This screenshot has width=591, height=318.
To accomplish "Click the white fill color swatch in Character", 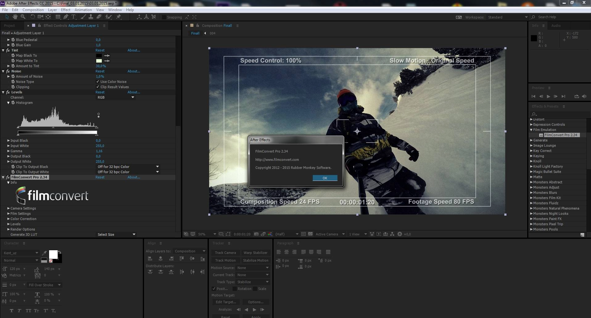I will point(53,255).
